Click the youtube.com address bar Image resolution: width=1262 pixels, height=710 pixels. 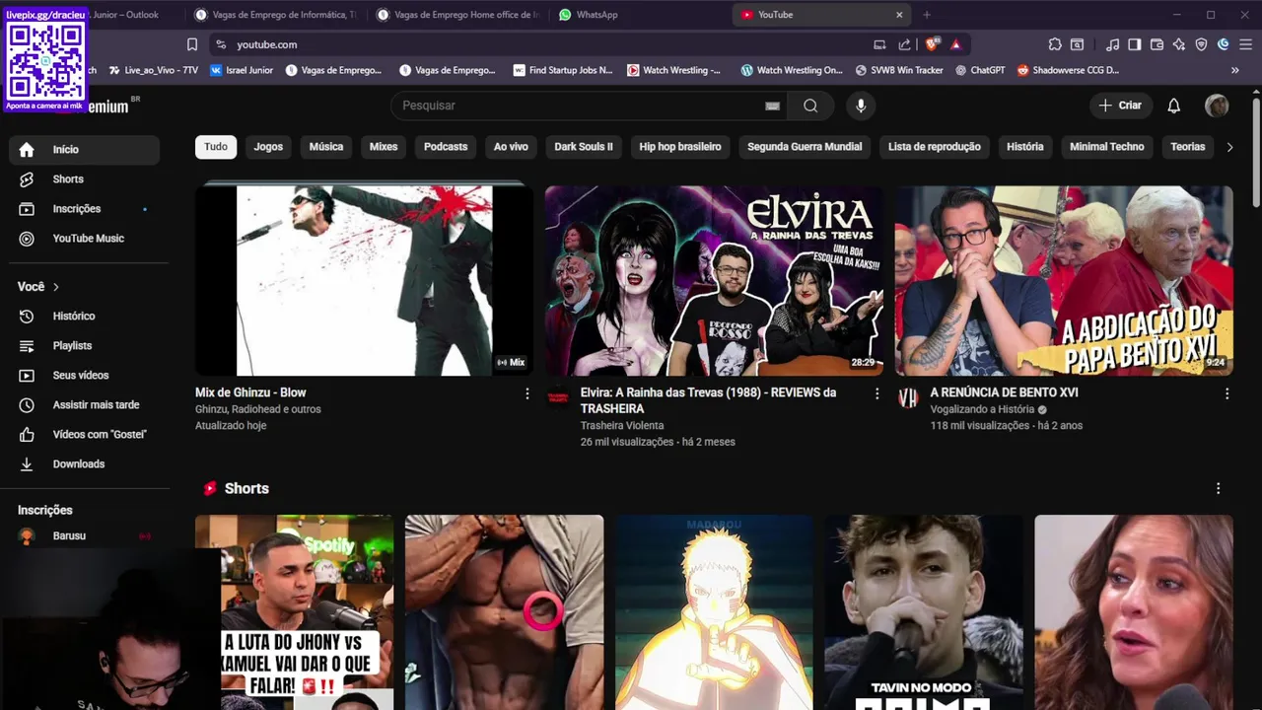click(542, 44)
